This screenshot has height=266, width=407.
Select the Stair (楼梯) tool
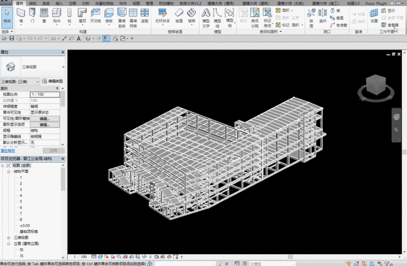coord(192,16)
